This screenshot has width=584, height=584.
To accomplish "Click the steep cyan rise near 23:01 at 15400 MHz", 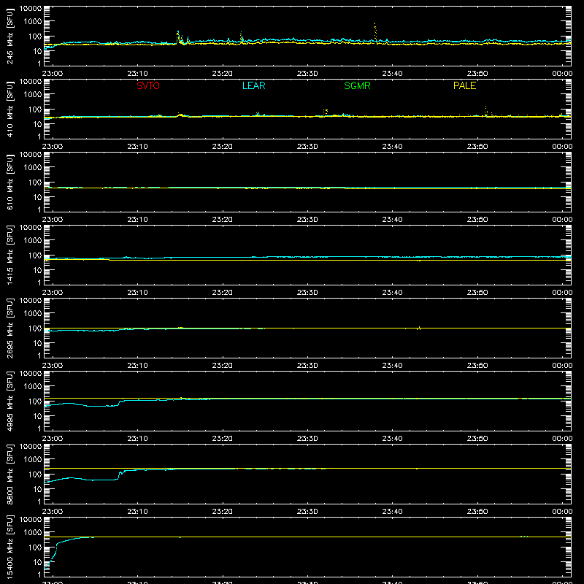I will [x=56, y=550].
